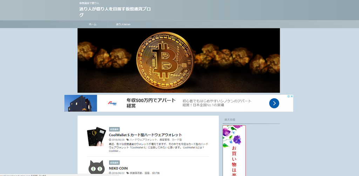Click the tagline 仮想通貨で億り人
The height and width of the screenshot is (176, 359).
click(x=89, y=3)
